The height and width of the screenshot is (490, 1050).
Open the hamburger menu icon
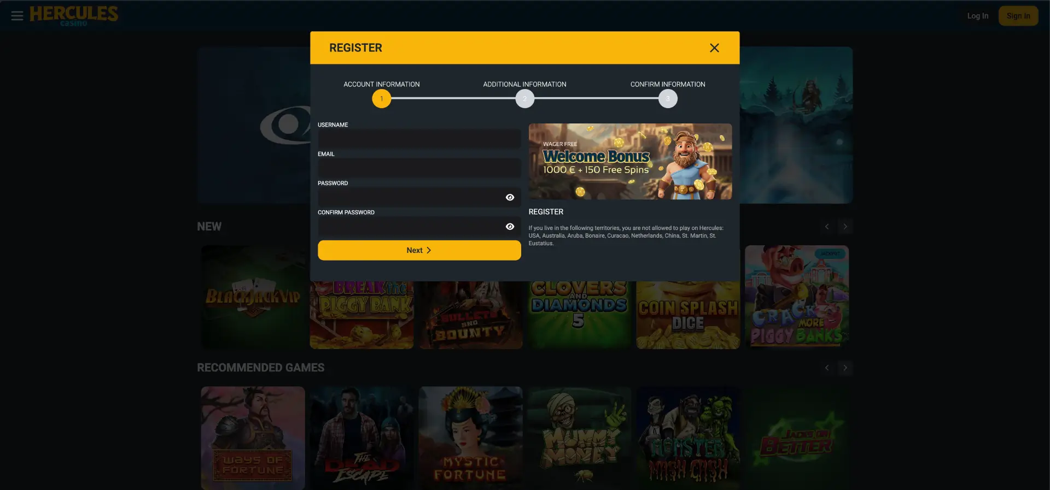(17, 16)
